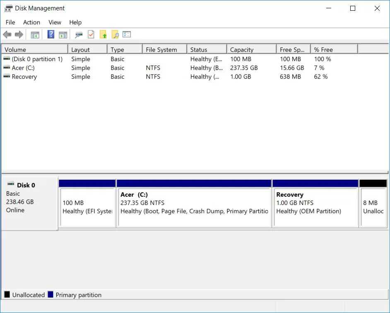
Task: Click the disk drive toolbar icon
Action: (79, 35)
